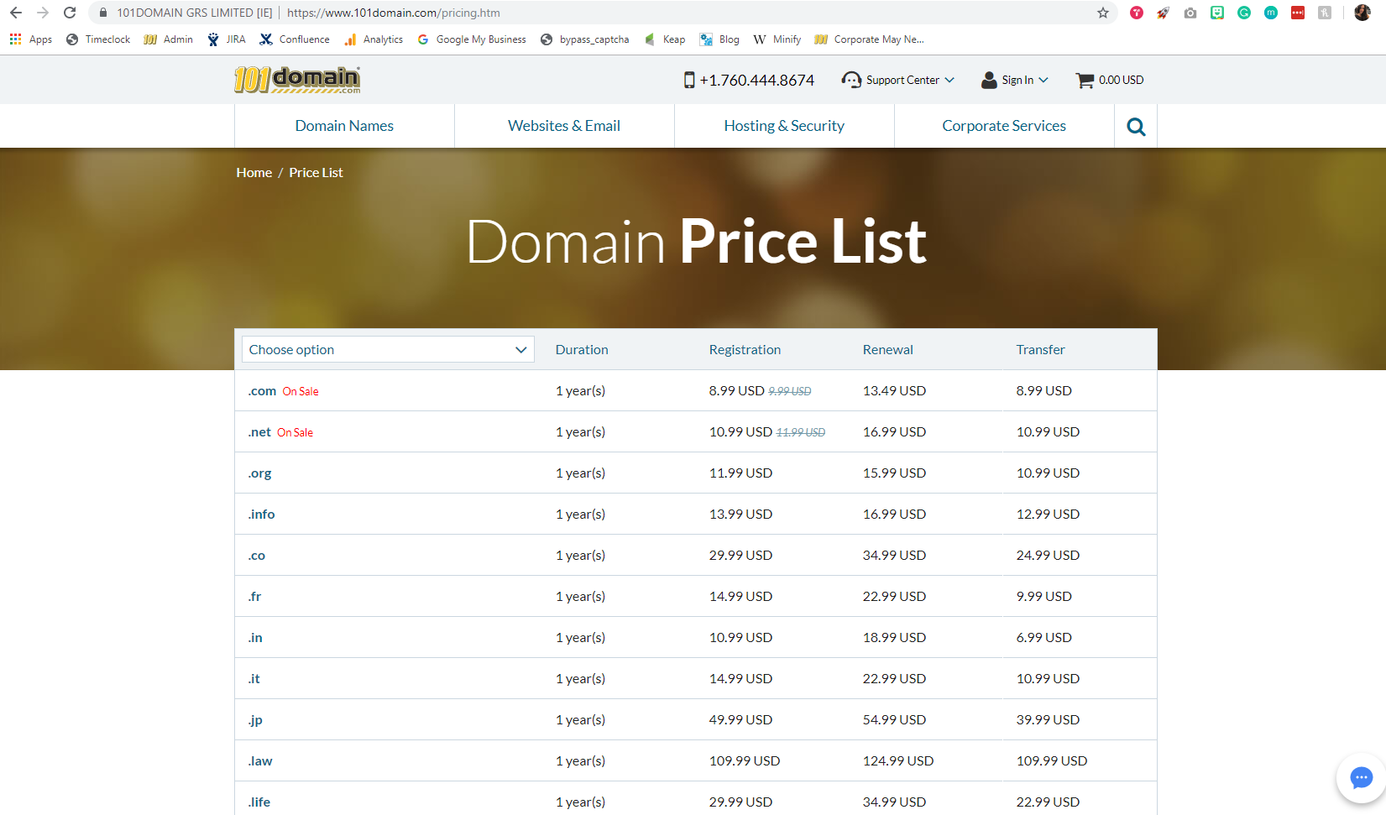This screenshot has width=1386, height=815.
Task: Open the Analytics bookmark
Action: point(374,39)
